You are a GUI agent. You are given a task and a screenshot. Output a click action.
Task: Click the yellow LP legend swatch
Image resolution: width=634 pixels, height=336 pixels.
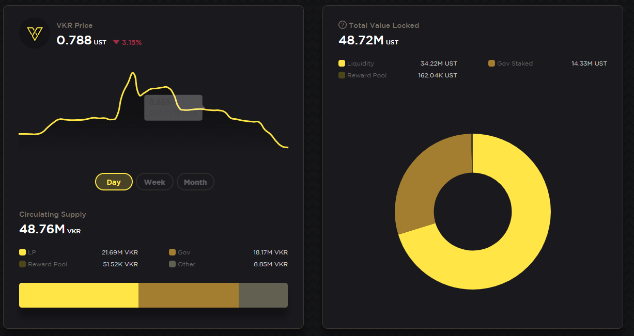(x=22, y=252)
